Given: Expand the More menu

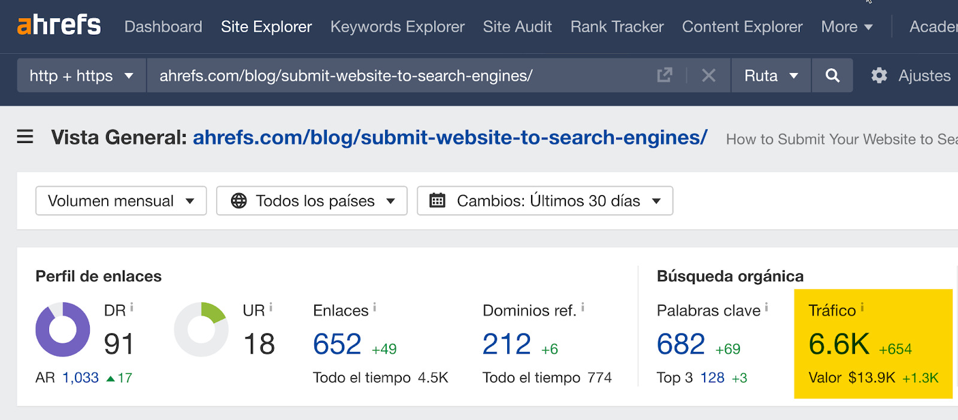Looking at the screenshot, I should click(846, 27).
